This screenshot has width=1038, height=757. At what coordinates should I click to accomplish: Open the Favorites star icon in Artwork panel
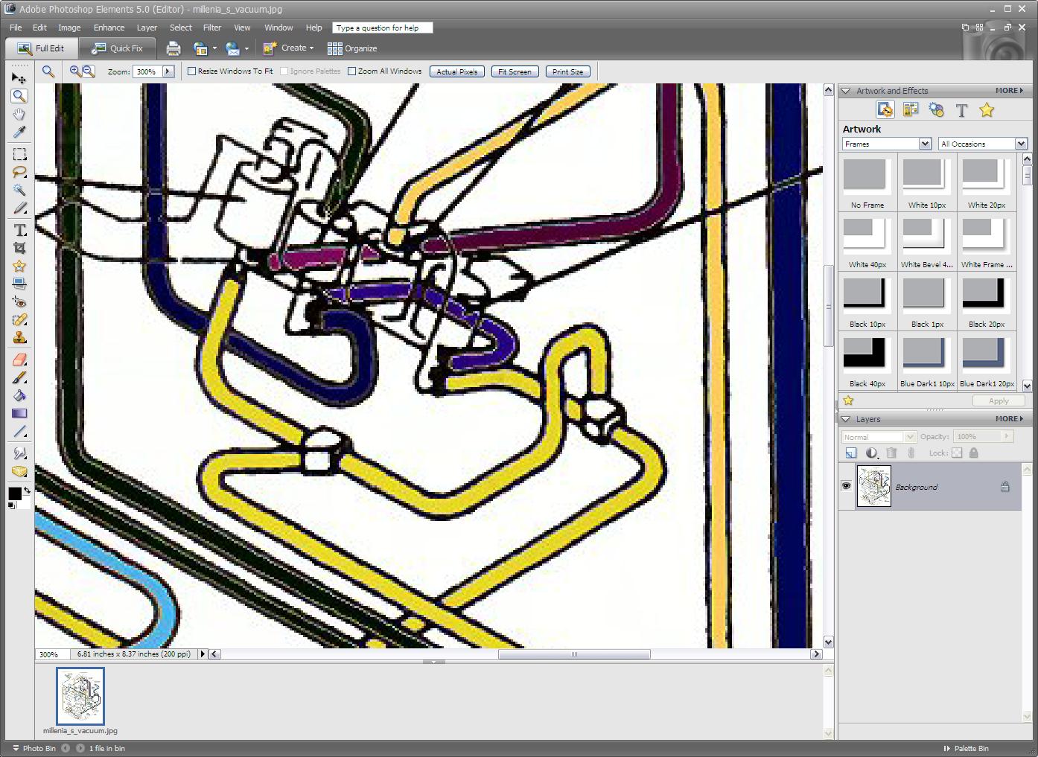coord(987,110)
